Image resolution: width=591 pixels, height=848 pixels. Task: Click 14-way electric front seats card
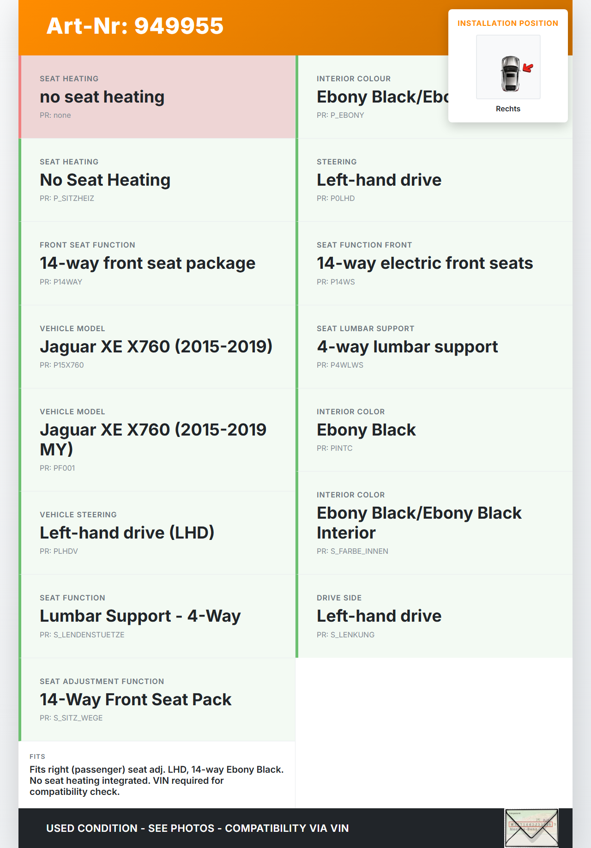(434, 263)
